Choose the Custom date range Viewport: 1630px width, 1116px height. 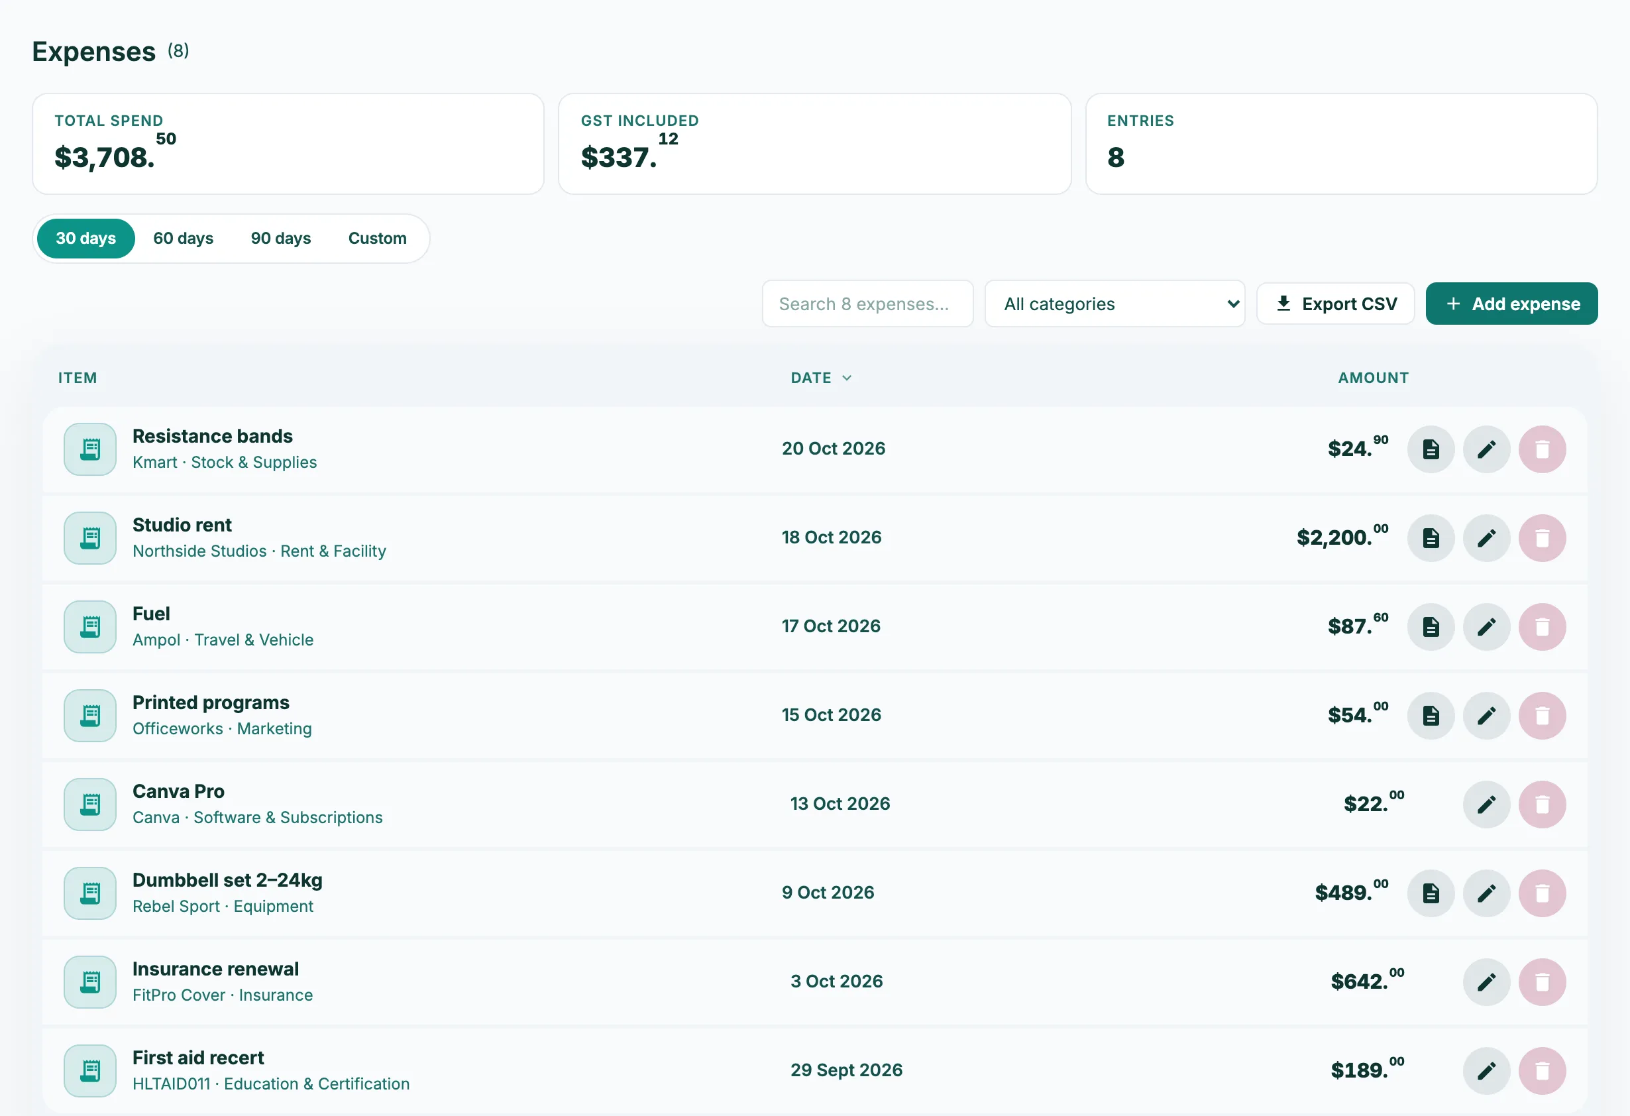click(377, 239)
